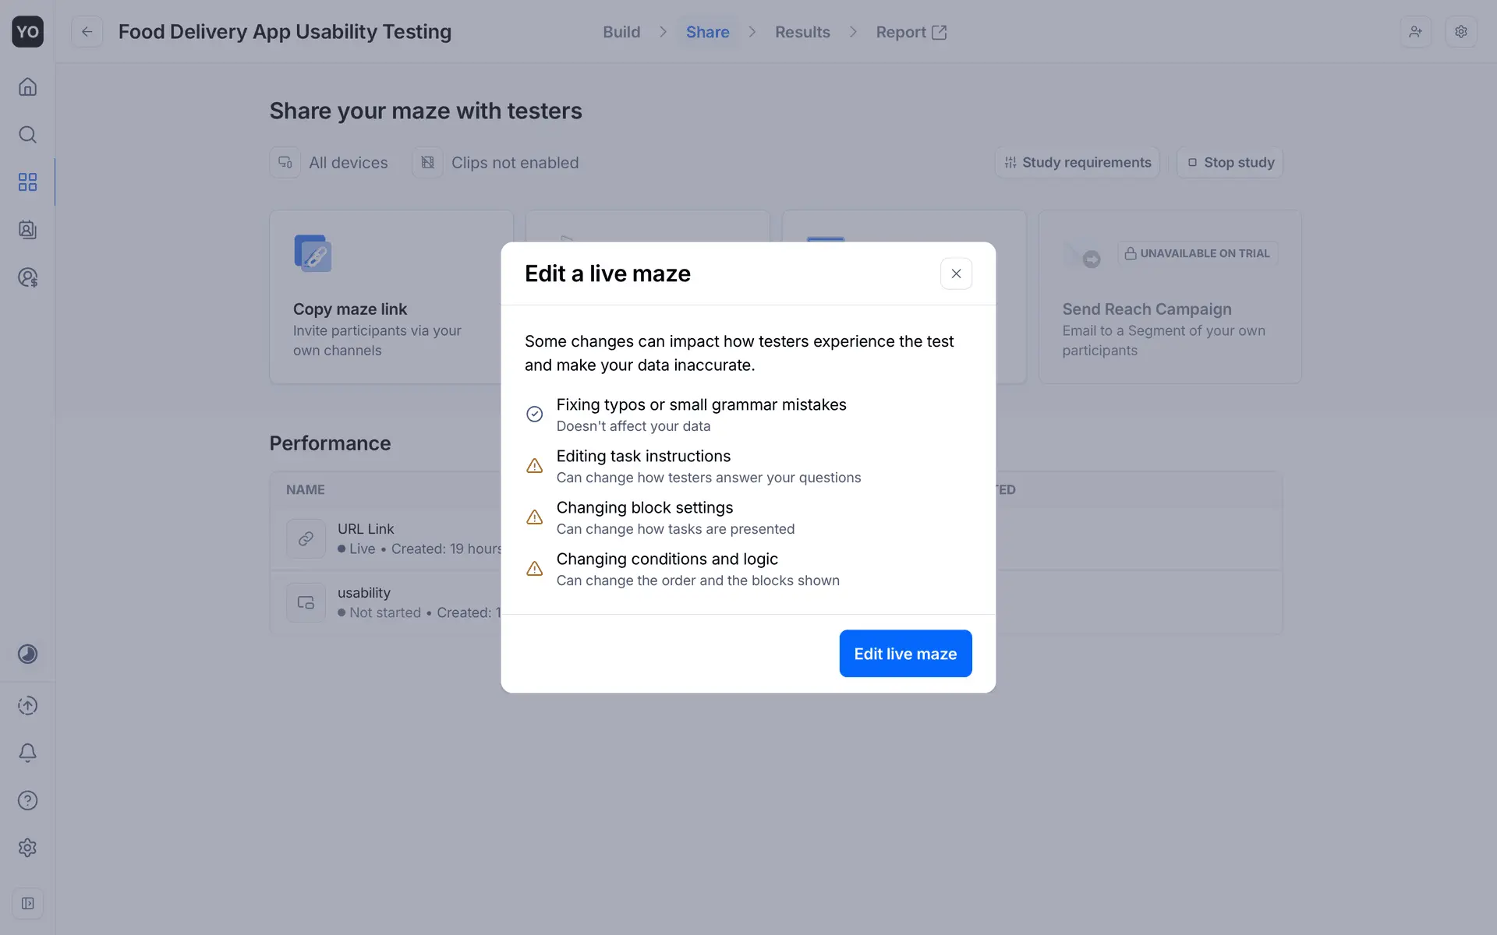Click the usage progress circle icon
Screen dimensions: 1497x935
27,654
